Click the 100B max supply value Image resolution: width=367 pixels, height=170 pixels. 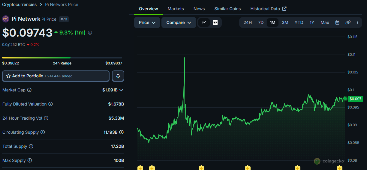(119, 160)
